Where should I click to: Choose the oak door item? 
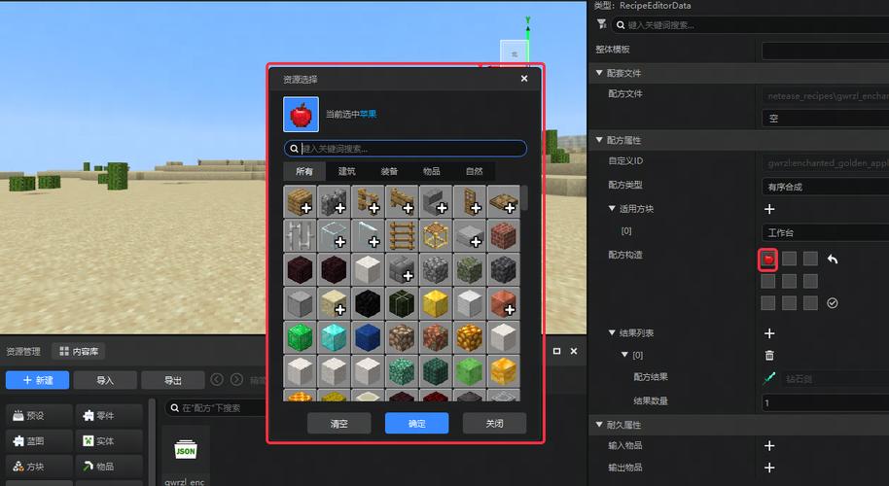470,201
